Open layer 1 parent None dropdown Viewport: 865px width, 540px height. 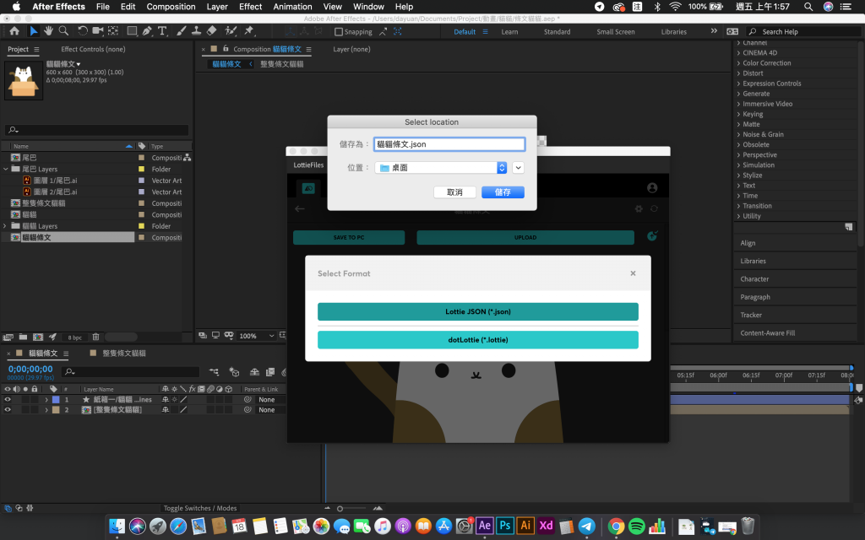[x=270, y=399]
